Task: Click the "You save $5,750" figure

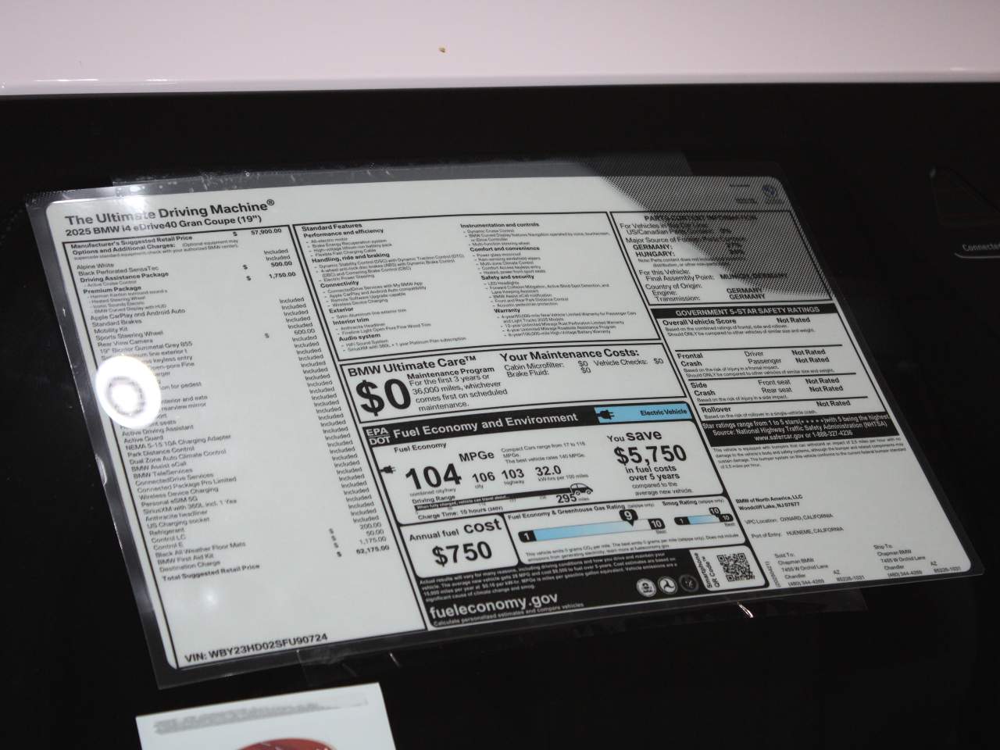Action: tap(649, 454)
